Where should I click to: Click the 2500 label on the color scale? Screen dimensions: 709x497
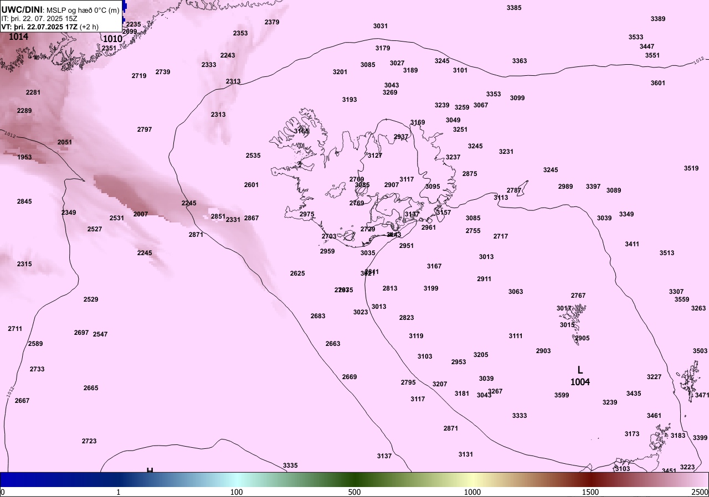[701, 492]
